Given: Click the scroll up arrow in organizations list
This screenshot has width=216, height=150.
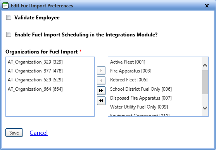Looking at the screenshot, I should coord(205,65).
